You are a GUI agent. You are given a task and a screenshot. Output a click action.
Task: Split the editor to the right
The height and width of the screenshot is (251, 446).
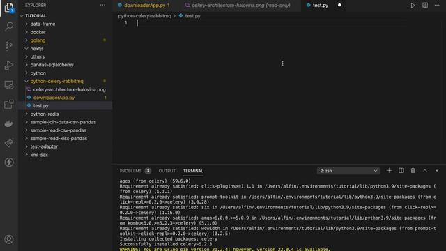(425, 5)
